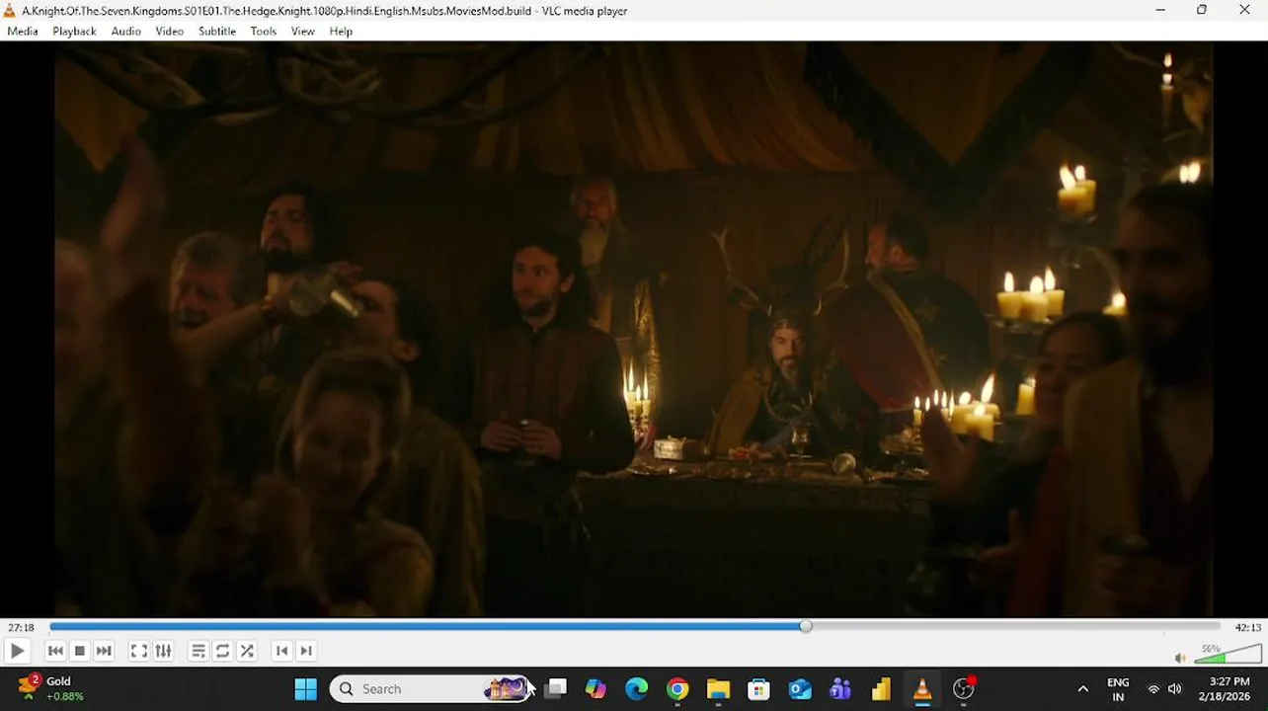The height and width of the screenshot is (711, 1268).
Task: Open the Subtitle menu
Action: 217,32
